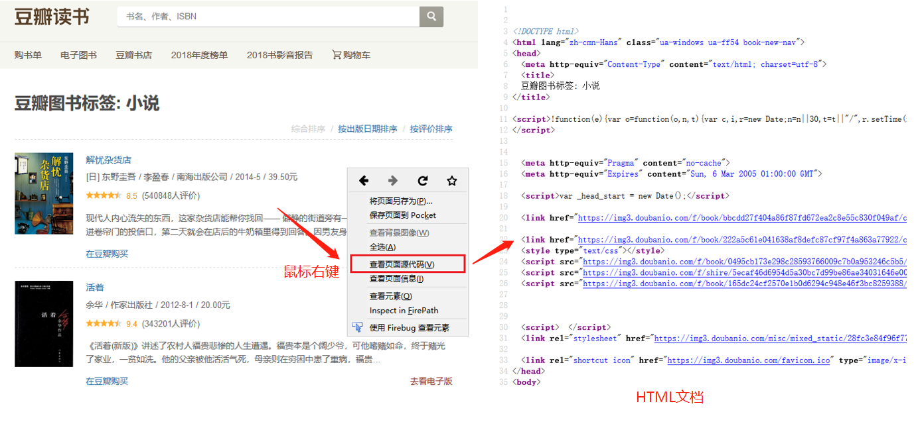
Task: Open the 购书单 navigation item
Action: pyautogui.click(x=28, y=55)
